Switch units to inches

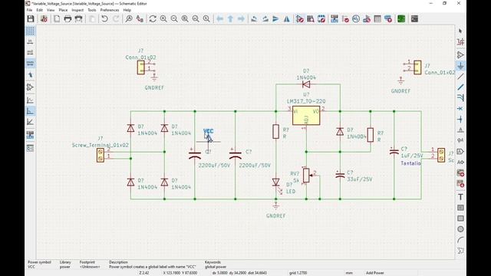pos(30,41)
